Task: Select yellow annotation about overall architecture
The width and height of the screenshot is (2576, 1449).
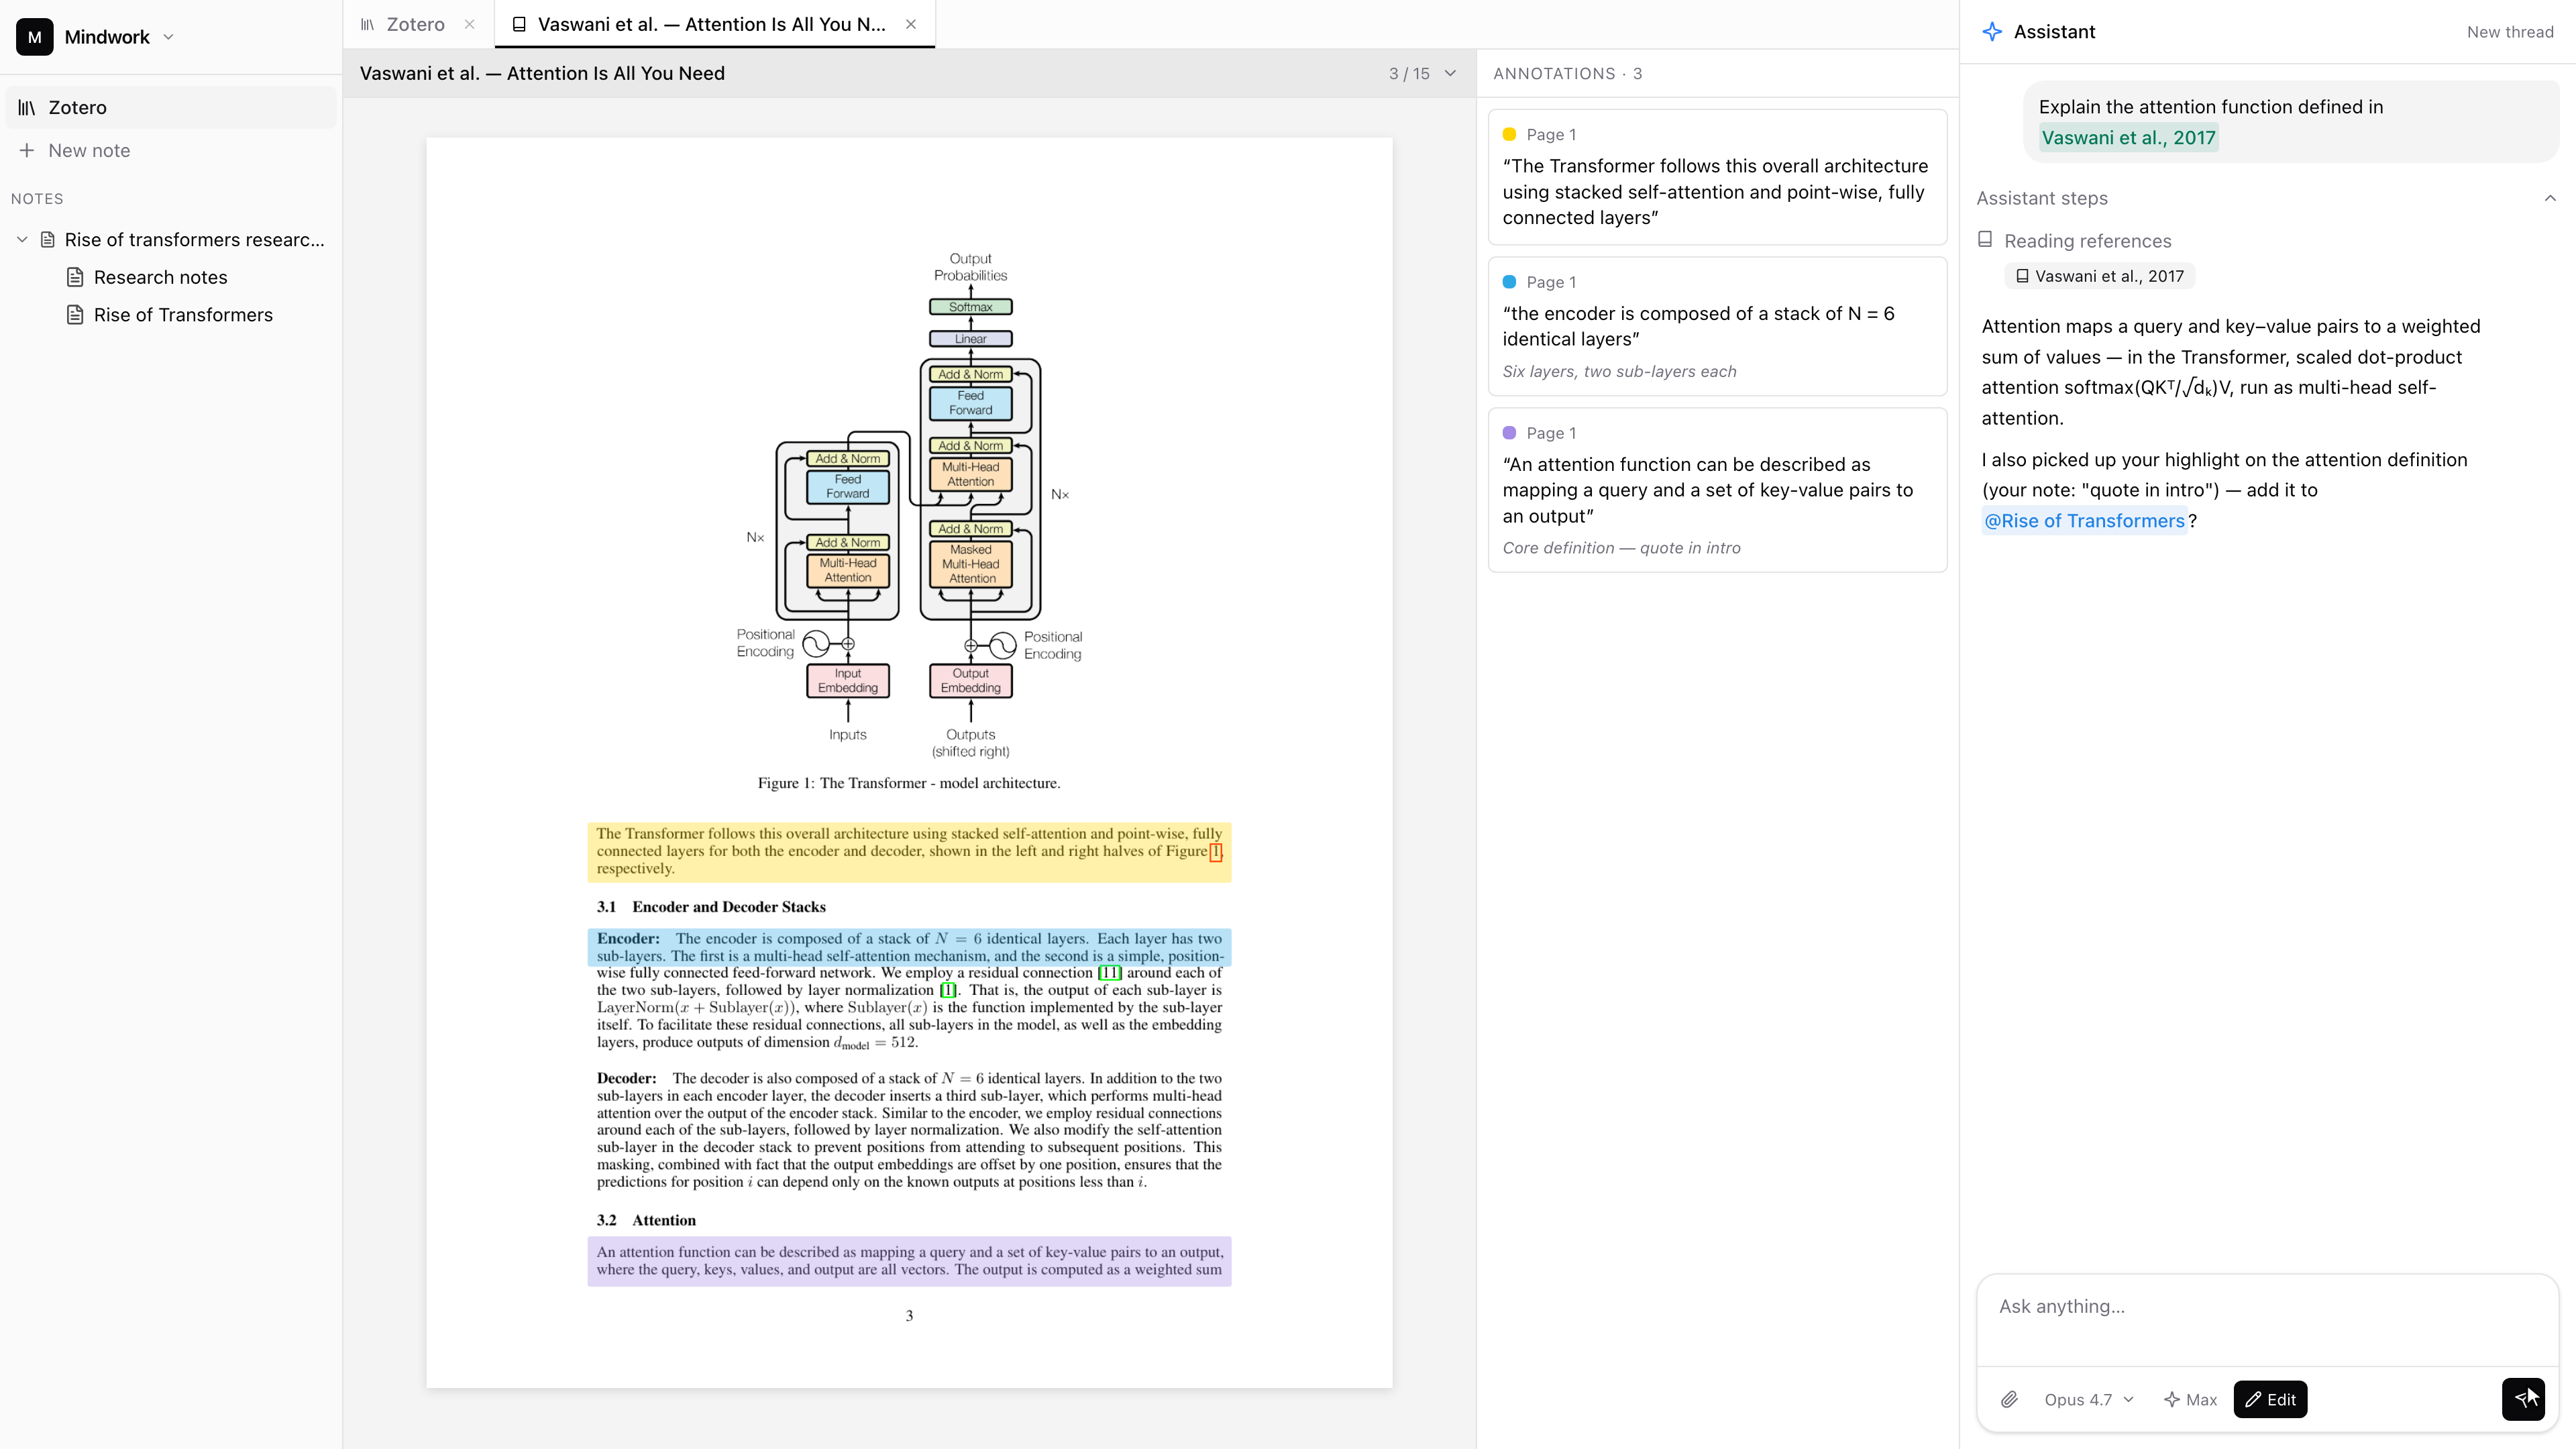Action: point(1717,177)
